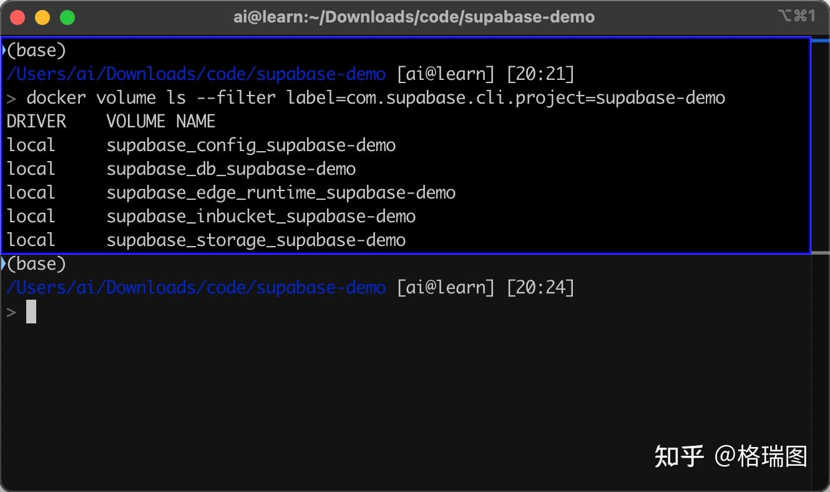830x492 pixels.
Task: Click the [20:24] timestamp in the prompt
Action: coord(540,287)
